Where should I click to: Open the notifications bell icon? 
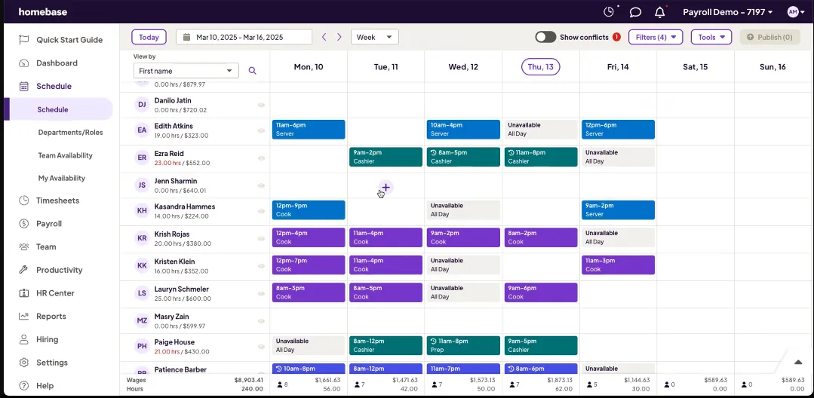coord(659,12)
